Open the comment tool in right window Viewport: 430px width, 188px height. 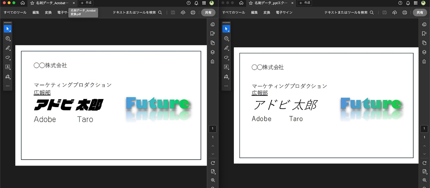(x=226, y=39)
